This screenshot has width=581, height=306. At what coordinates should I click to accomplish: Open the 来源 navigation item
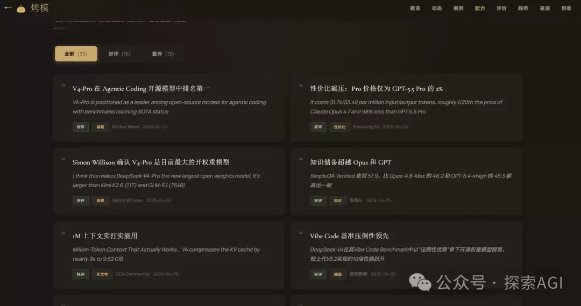[544, 8]
